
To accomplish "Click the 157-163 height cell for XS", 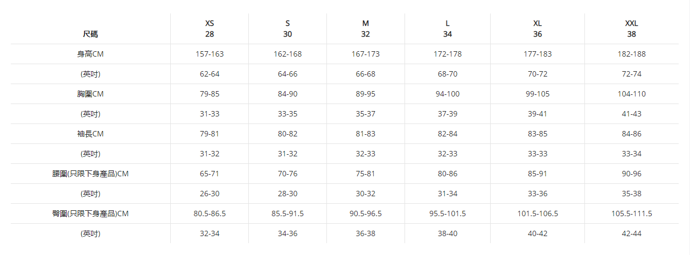I will coord(210,54).
